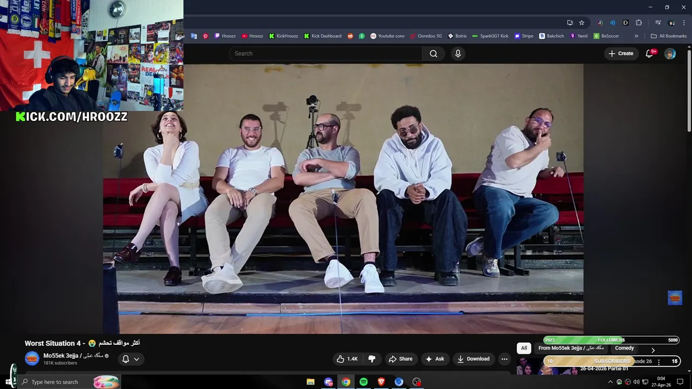Click the Download button
692x389 pixels.
(473, 359)
